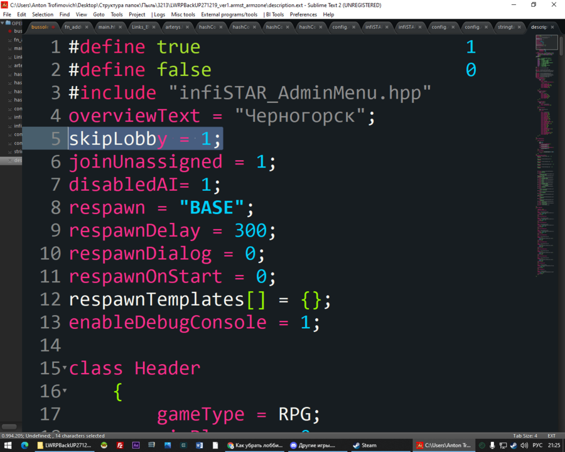Open the Goto menu

tap(99, 14)
